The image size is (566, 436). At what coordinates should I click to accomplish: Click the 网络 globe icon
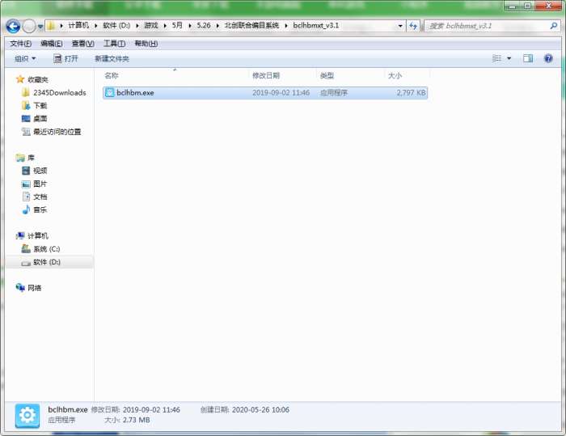click(x=20, y=287)
